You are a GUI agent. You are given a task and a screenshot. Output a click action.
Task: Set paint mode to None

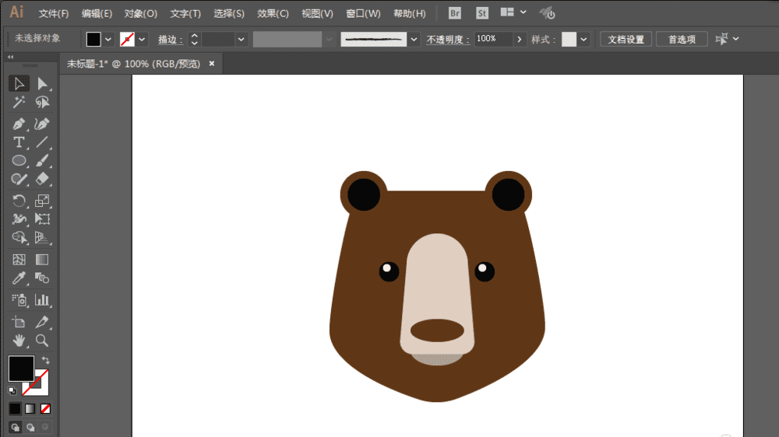click(46, 408)
